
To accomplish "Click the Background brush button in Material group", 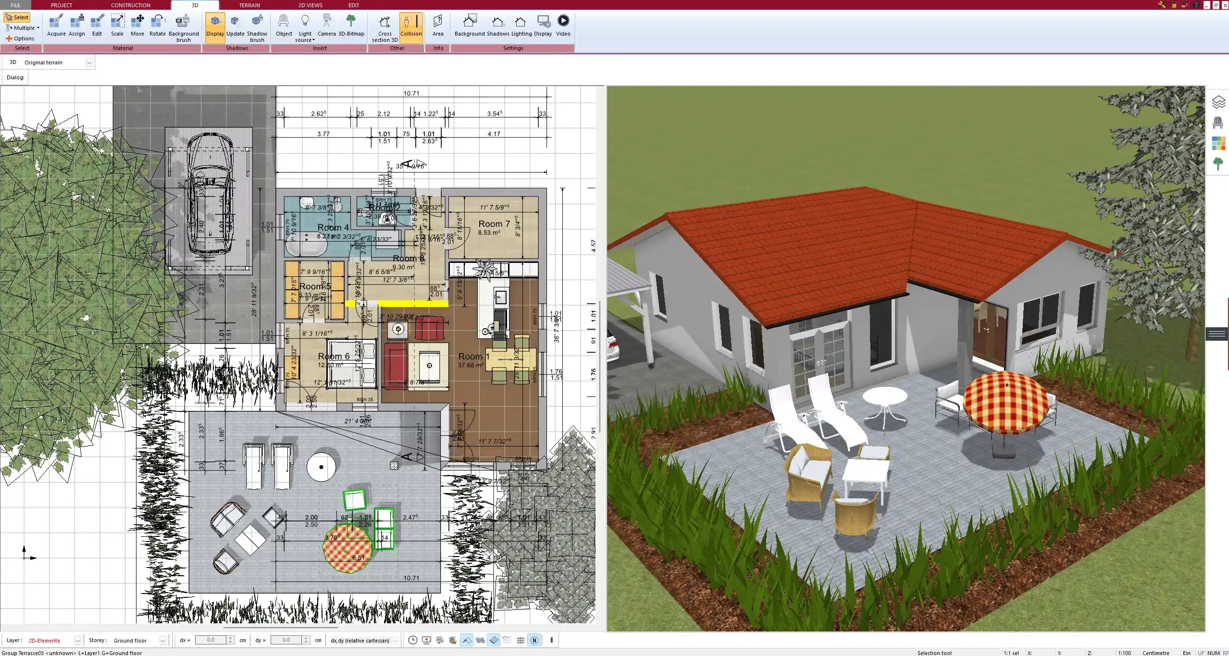I will [183, 26].
